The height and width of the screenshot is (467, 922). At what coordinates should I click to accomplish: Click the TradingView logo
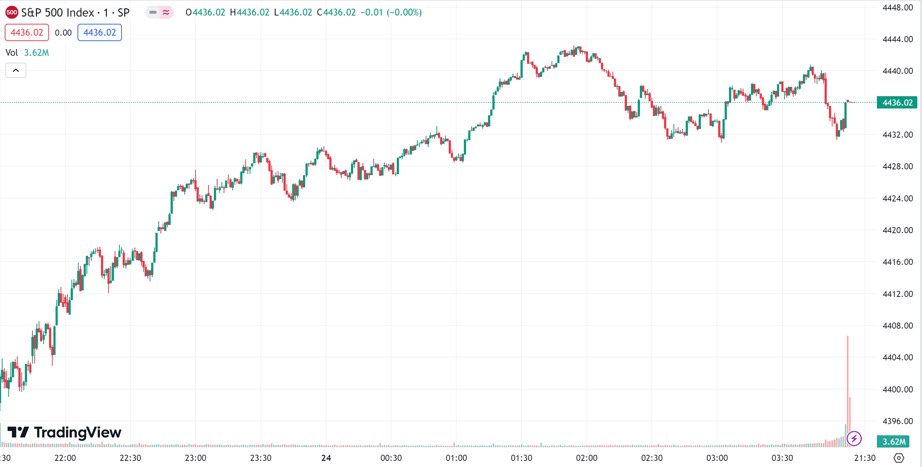tap(65, 432)
